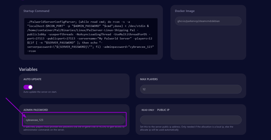271x140 pixels.
Task: Click the Public IP help description text
Action: click(x=187, y=128)
